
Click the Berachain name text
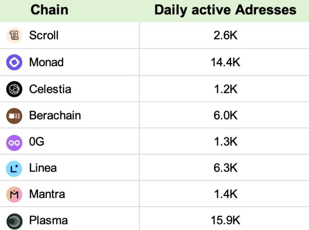point(55,115)
